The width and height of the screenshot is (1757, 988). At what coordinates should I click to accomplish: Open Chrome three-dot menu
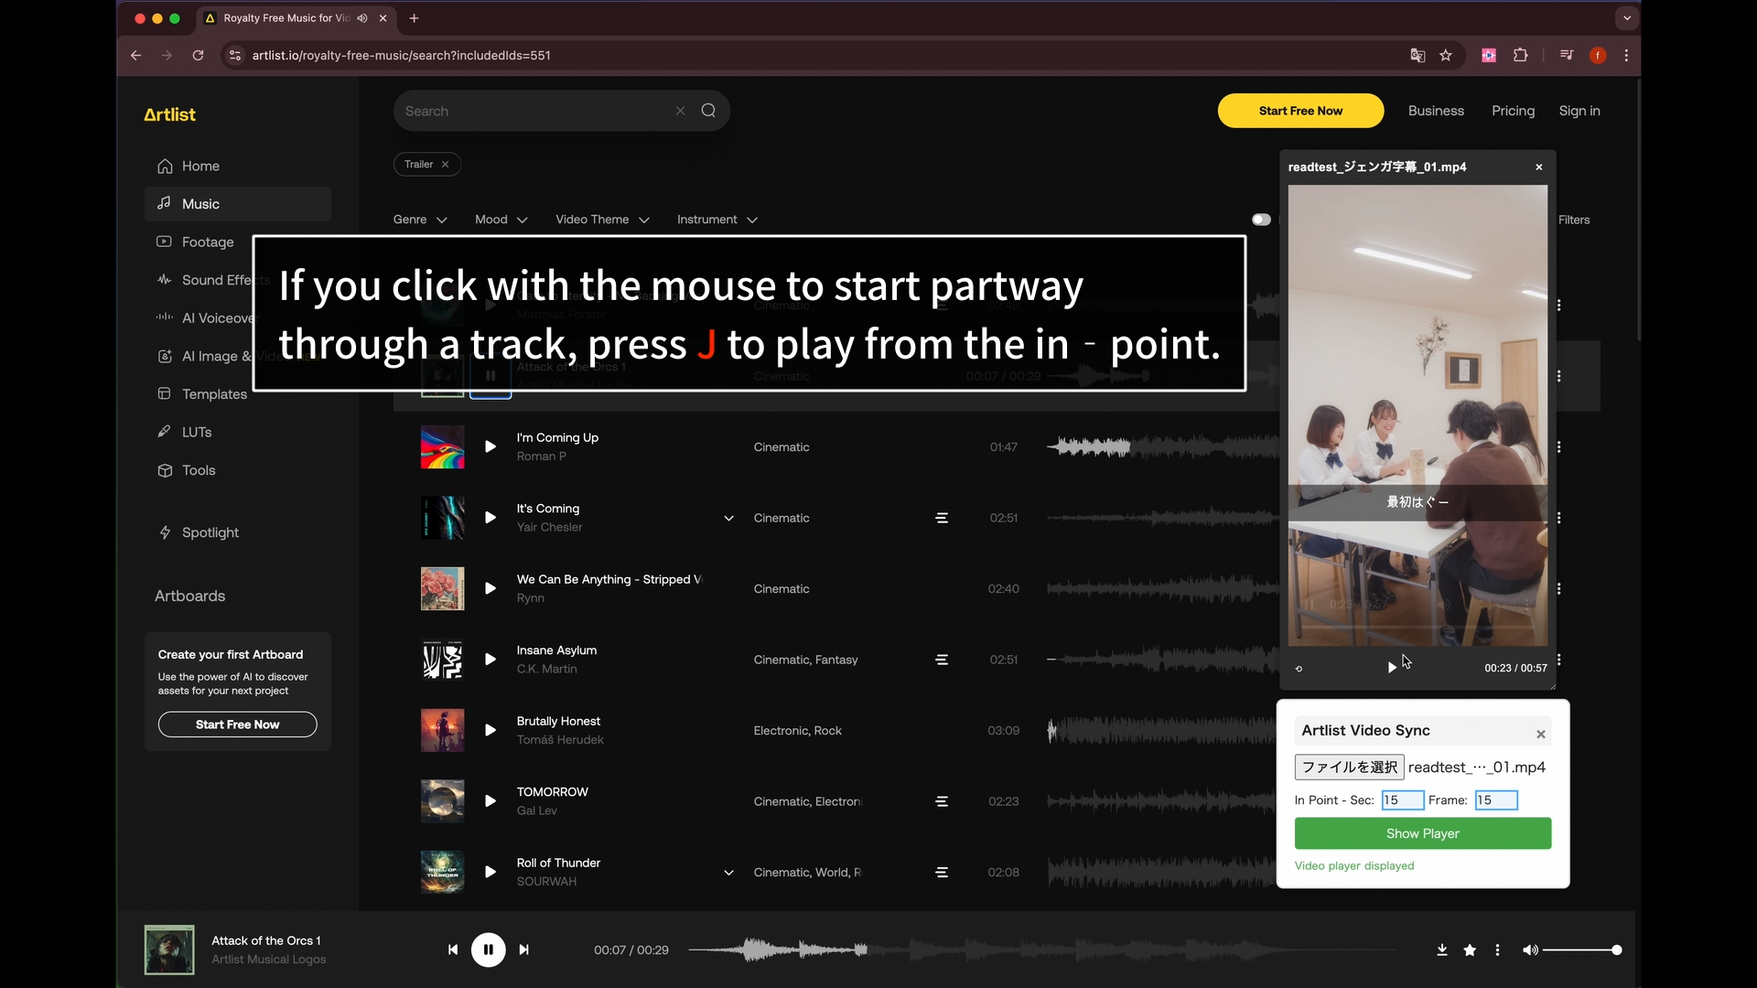pos(1626,55)
